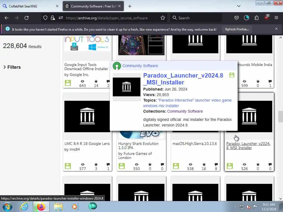Image resolution: width=283 pixels, height=212 pixels.
Task: Click the LMC 8.4 R 18 thumbnail
Action: tap(87, 116)
